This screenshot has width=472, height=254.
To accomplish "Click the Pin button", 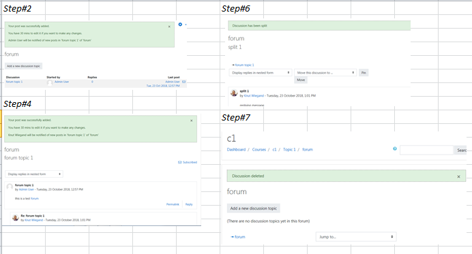I will point(364,73).
